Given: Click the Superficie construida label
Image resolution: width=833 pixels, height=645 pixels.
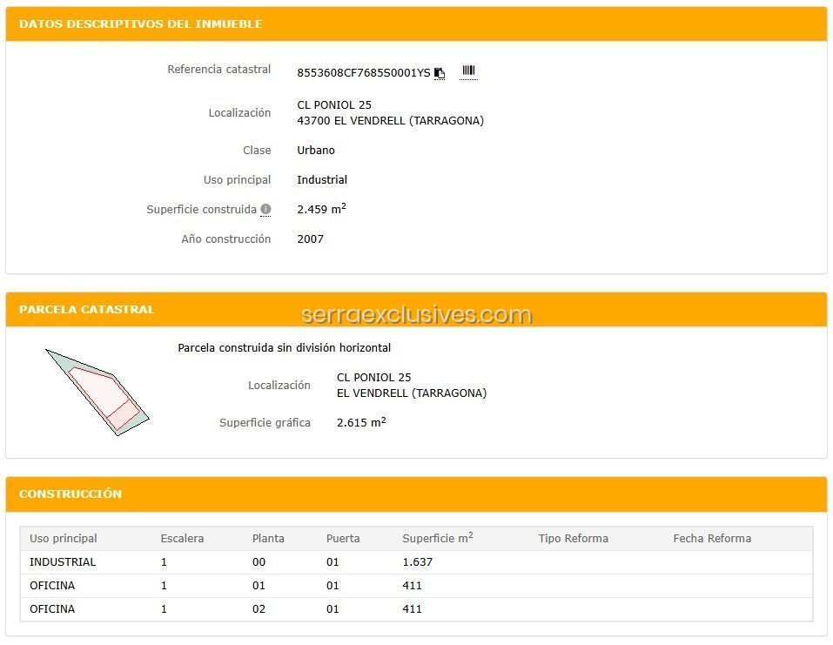Looking at the screenshot, I should 201,209.
